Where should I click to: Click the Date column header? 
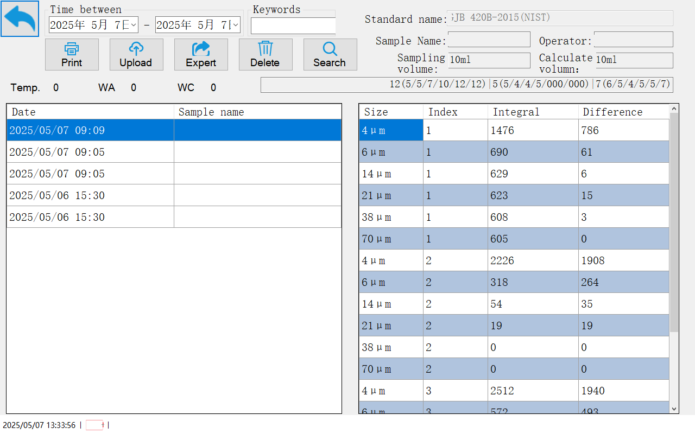point(90,112)
